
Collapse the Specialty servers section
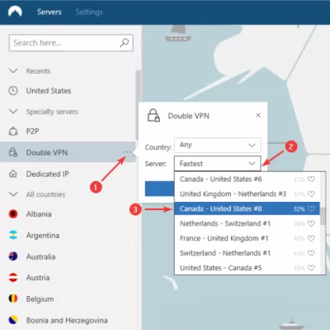[x=13, y=112]
